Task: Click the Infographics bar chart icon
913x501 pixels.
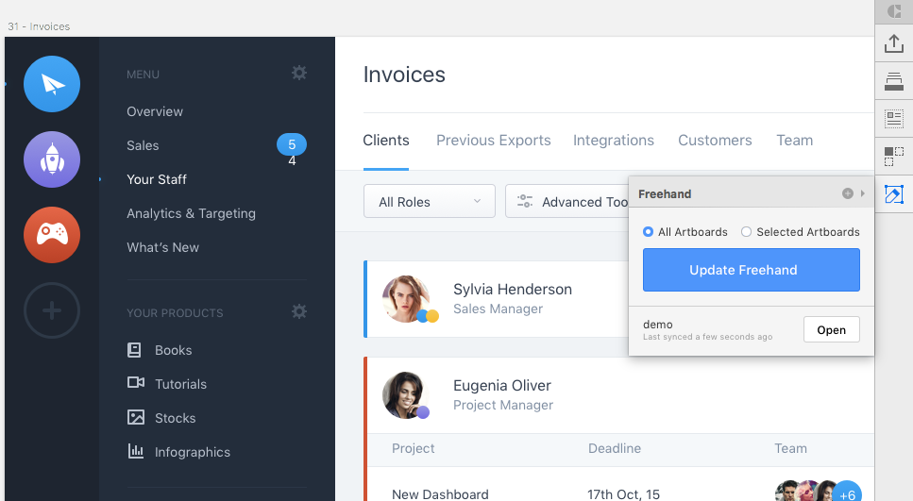Action: click(136, 451)
